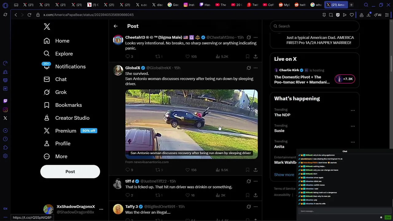Open the Terms of Service footer link
393x221 pixels.
pos(285,189)
